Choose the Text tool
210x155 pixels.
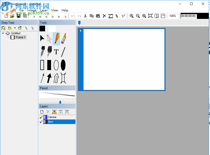56,52
